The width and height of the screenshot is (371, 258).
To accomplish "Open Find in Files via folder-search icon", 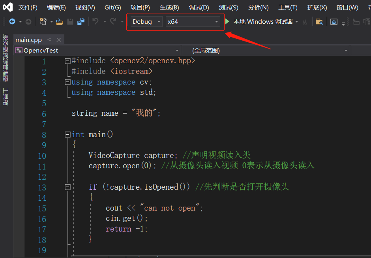I will (x=319, y=22).
